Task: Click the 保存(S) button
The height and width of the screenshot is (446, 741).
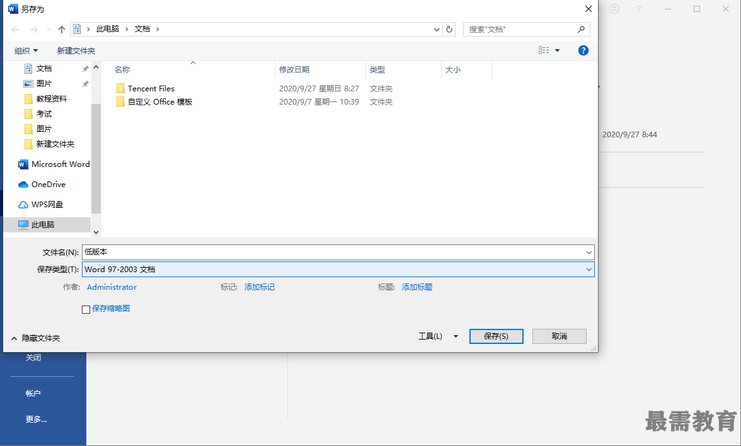Action: pyautogui.click(x=497, y=336)
